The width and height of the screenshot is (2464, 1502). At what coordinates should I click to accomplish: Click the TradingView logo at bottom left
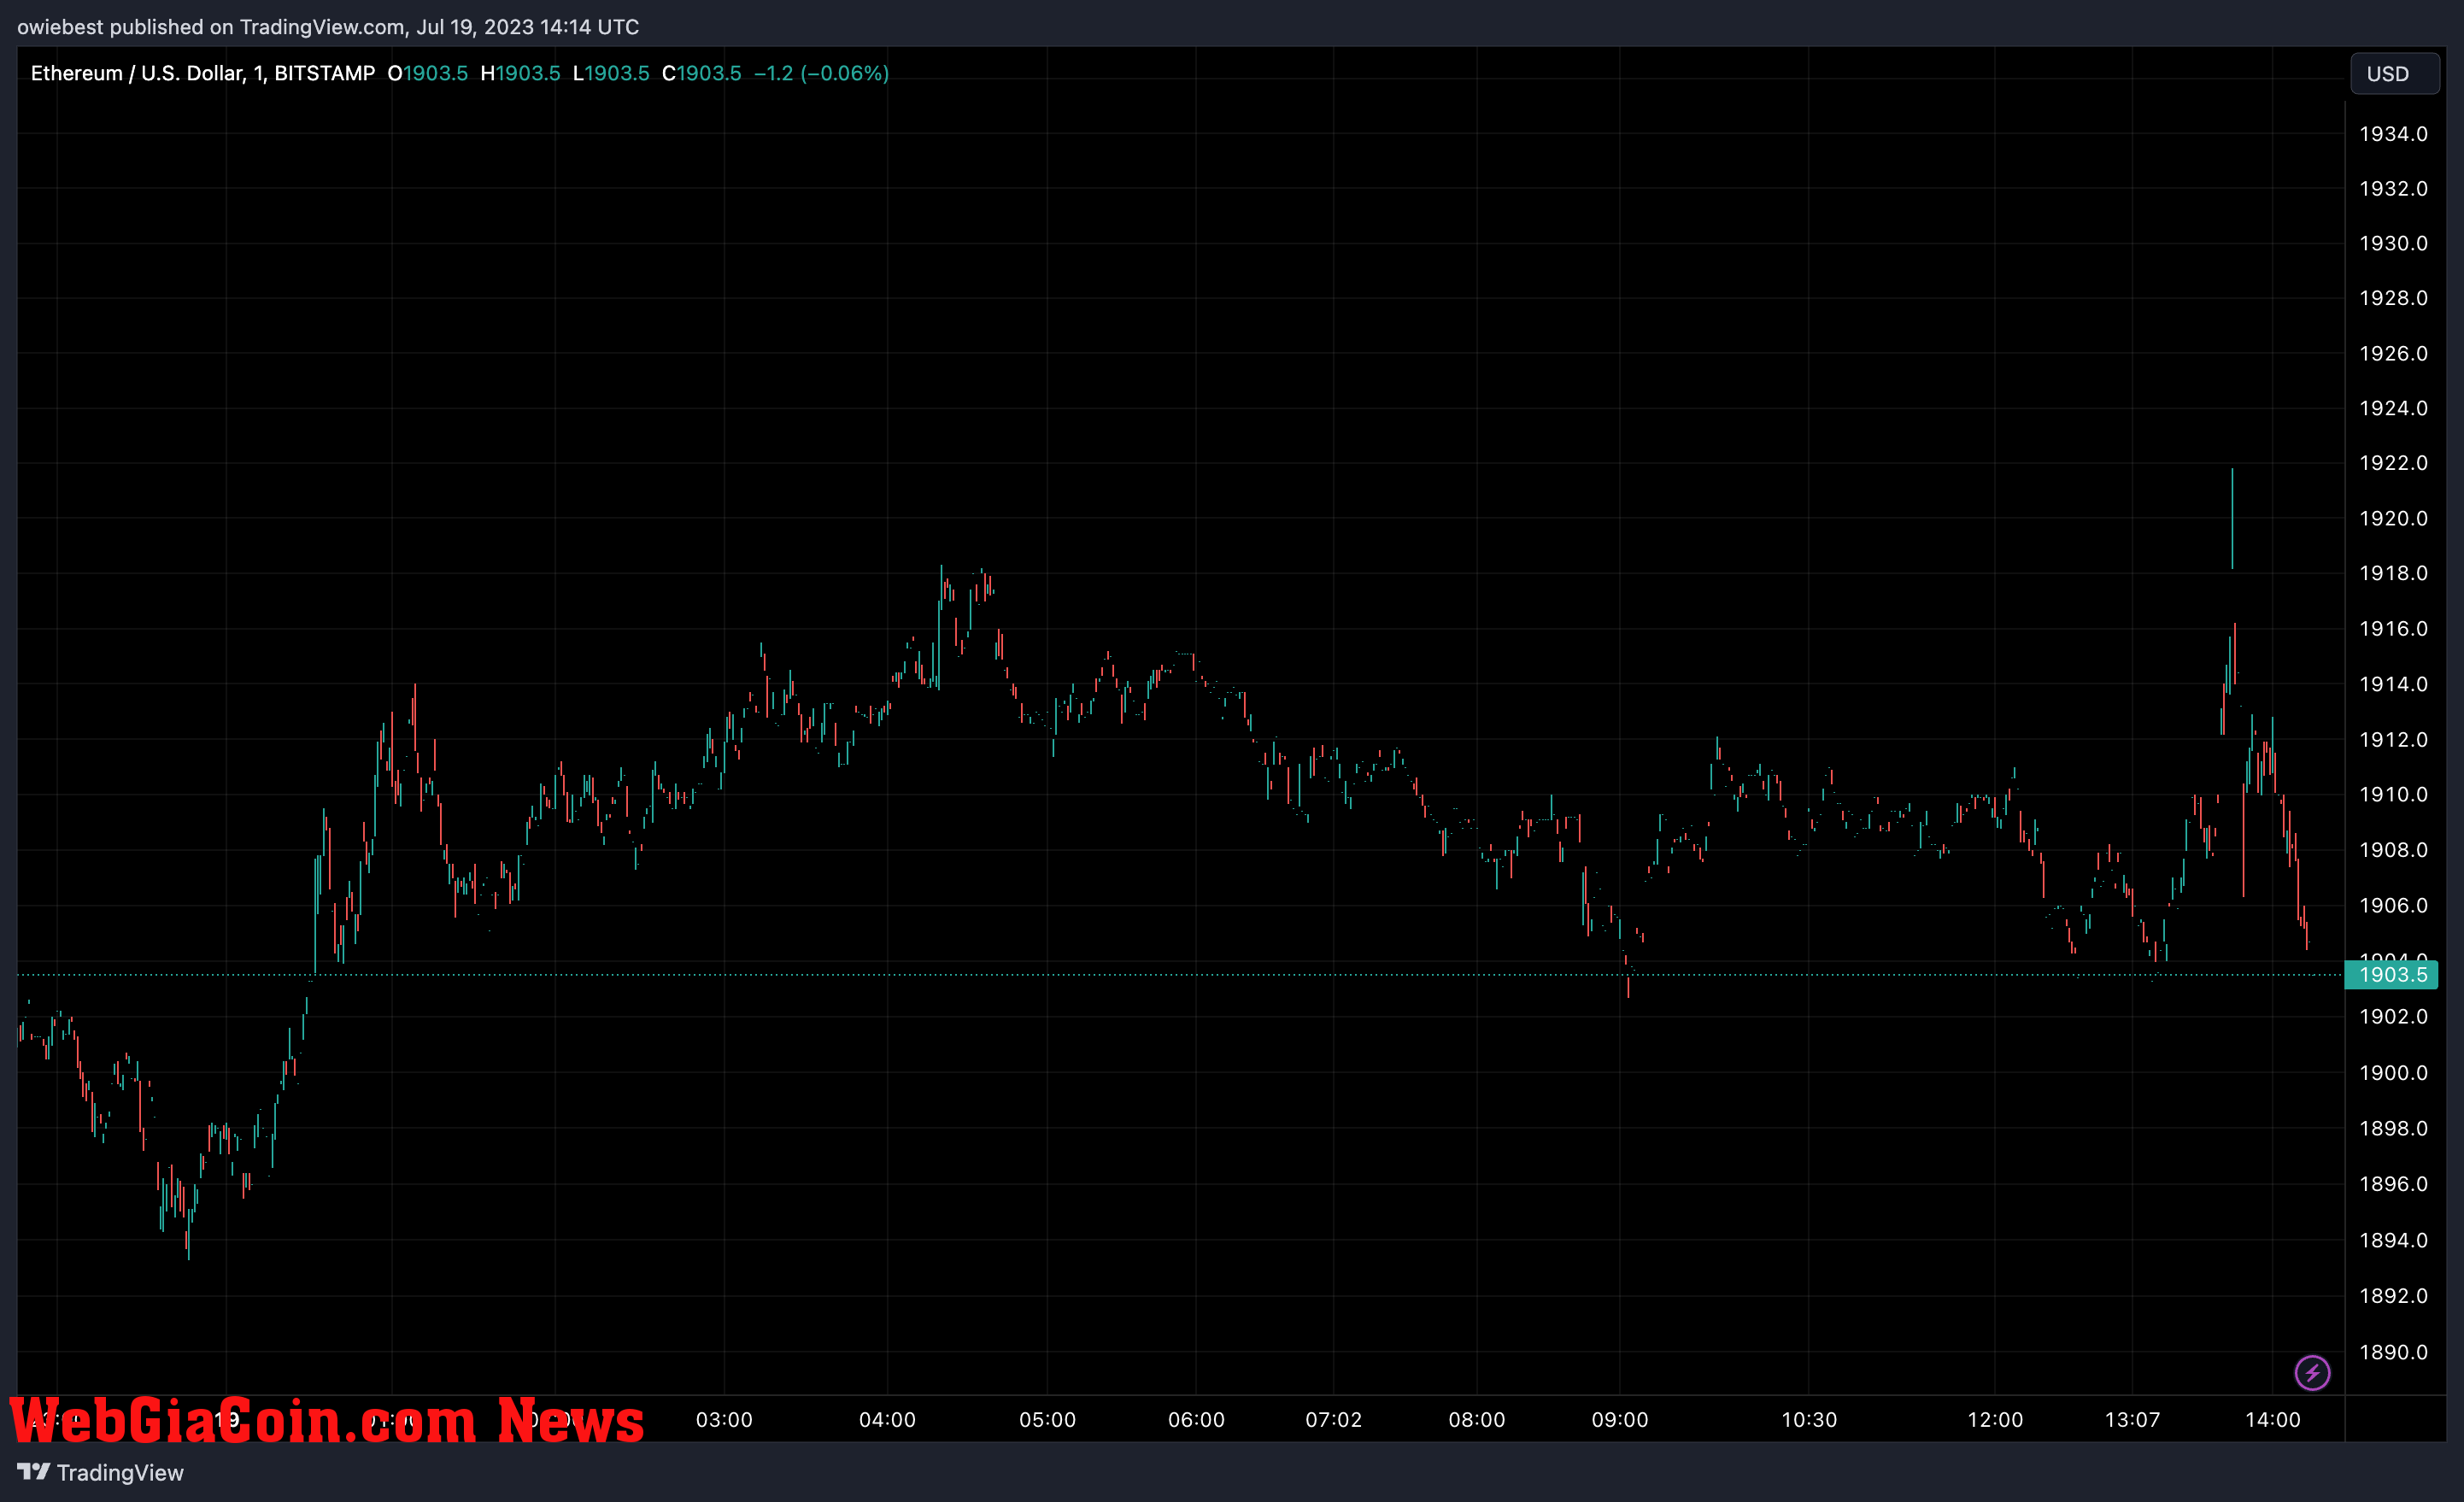33,1471
